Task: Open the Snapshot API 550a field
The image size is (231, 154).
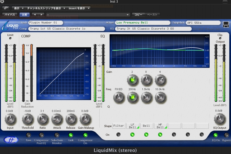Action: (203, 23)
